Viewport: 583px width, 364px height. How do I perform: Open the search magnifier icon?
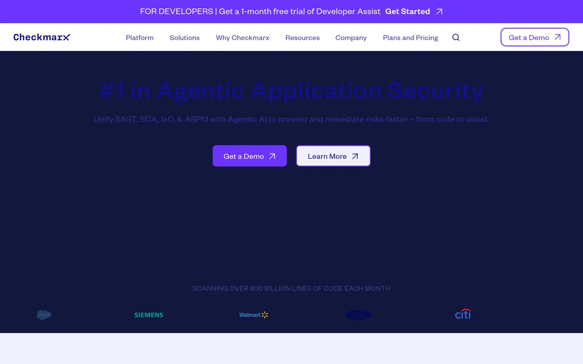(455, 37)
